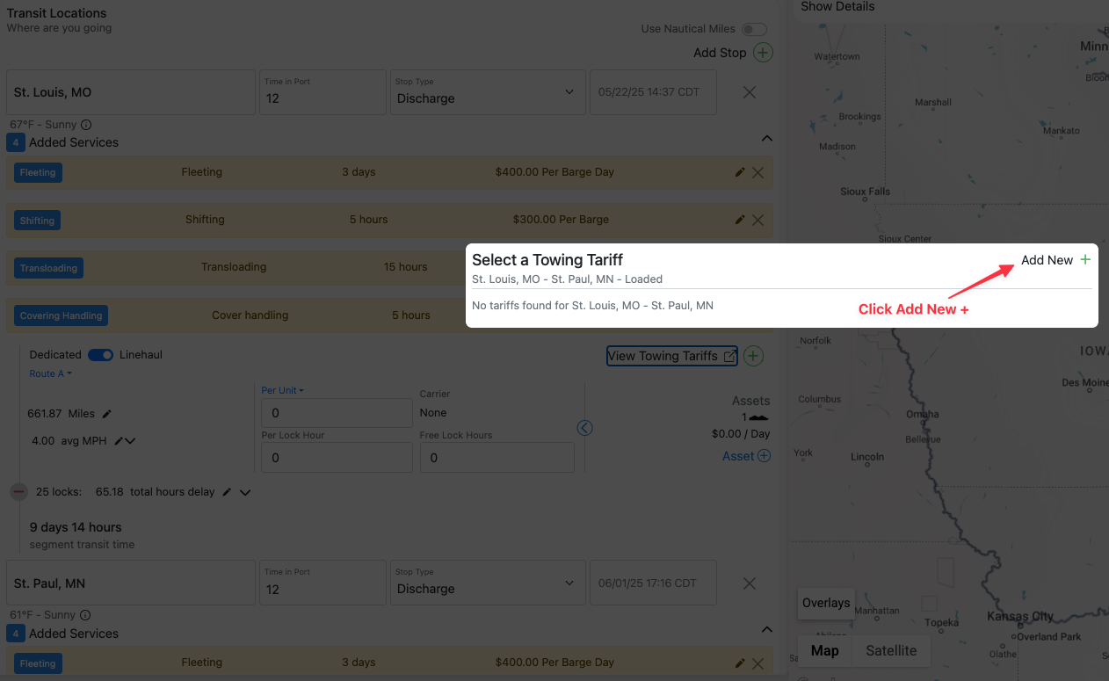
Task: Click the Per Lock Hour input field
Action: pyautogui.click(x=337, y=458)
